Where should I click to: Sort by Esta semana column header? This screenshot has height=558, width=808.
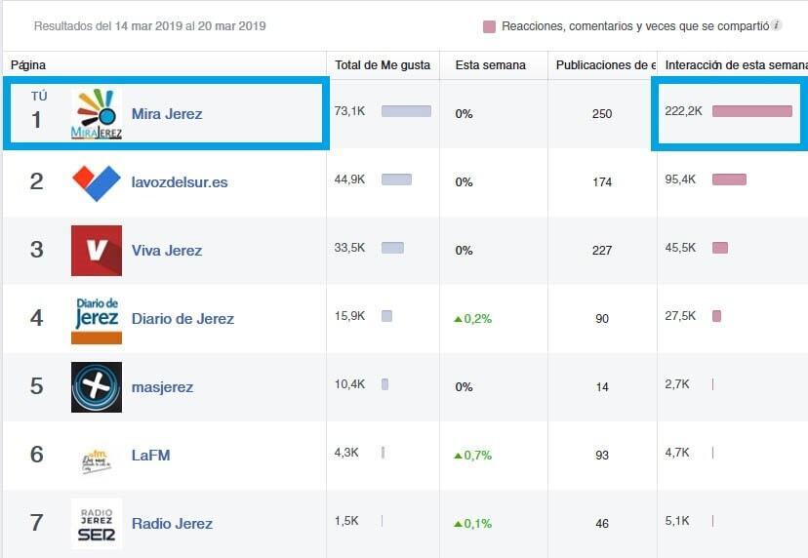click(490, 65)
